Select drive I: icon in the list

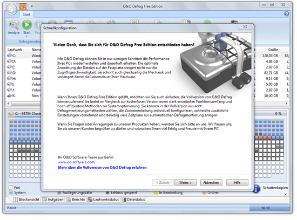click(x=10, y=84)
